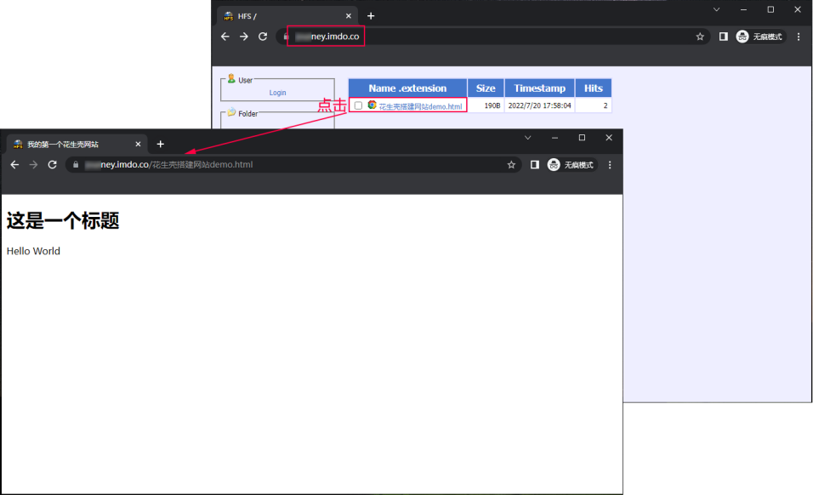Bookmark the HFS page with star icon
Screen dimensions: 813x495
coord(700,37)
